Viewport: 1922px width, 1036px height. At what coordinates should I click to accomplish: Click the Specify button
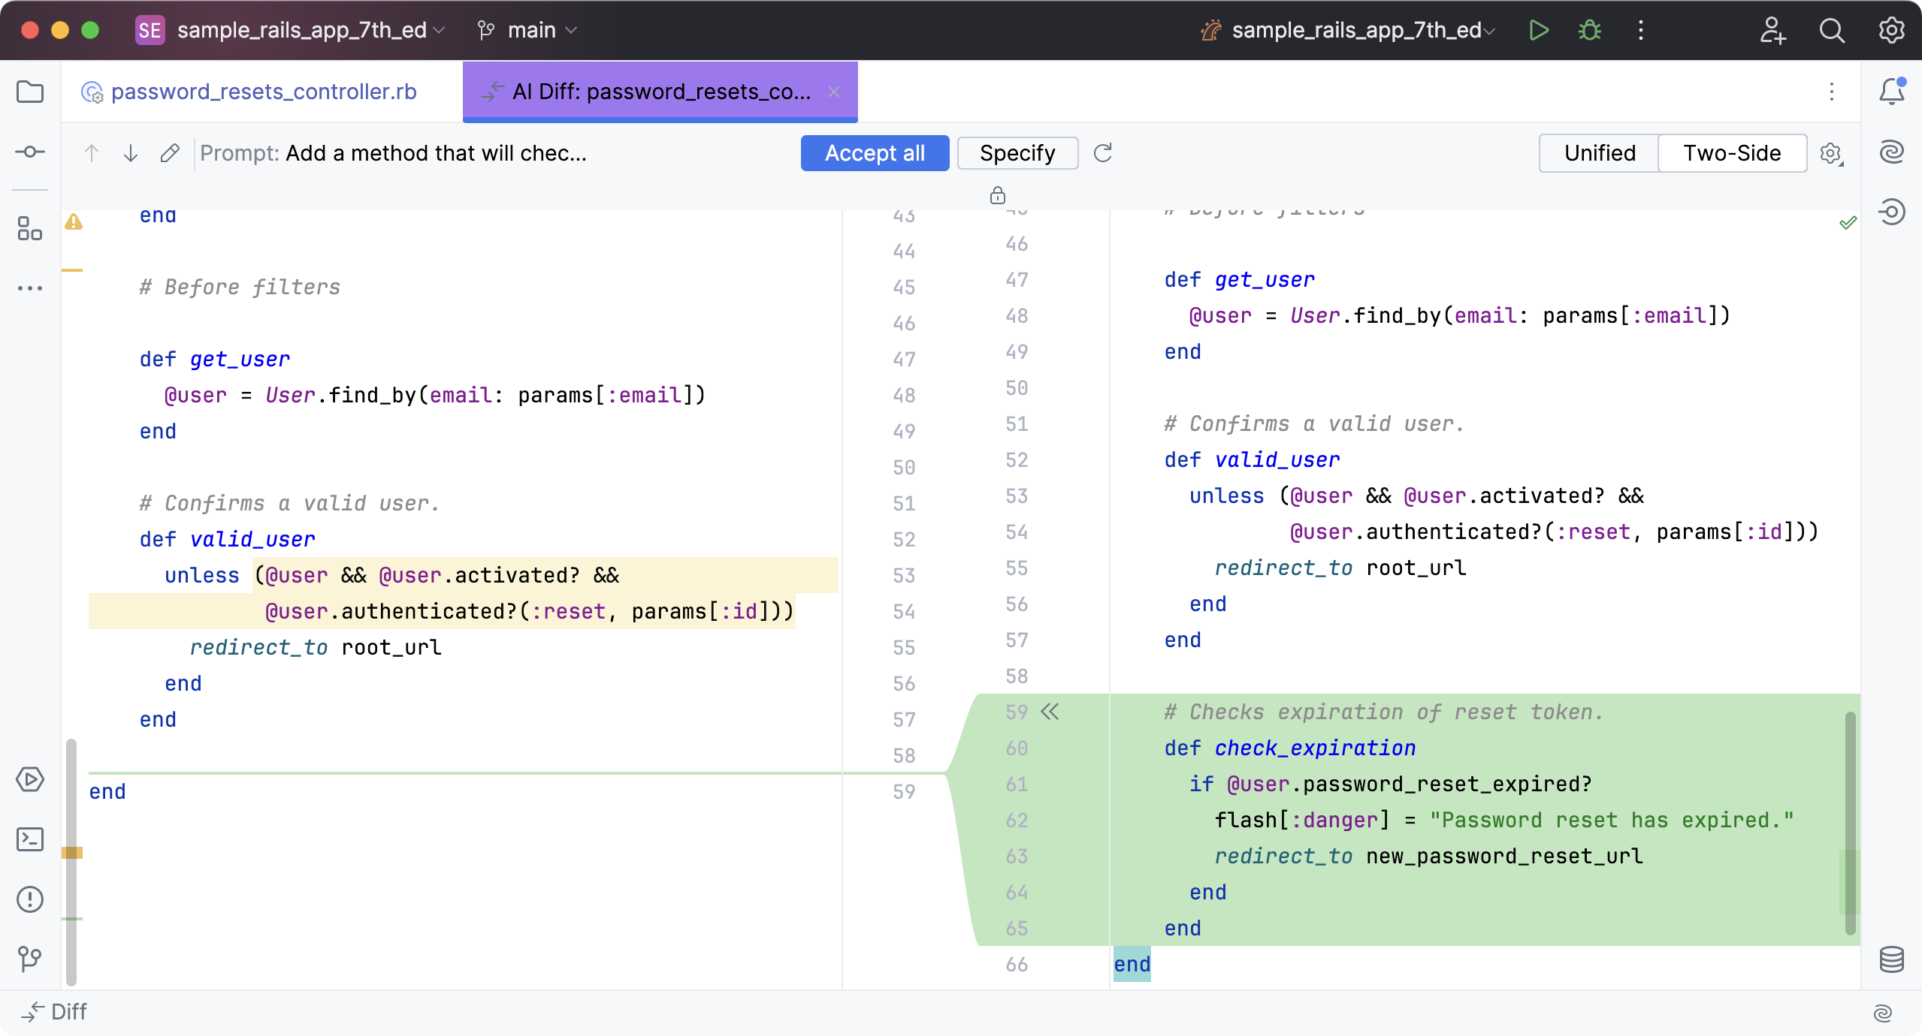[x=1017, y=152]
